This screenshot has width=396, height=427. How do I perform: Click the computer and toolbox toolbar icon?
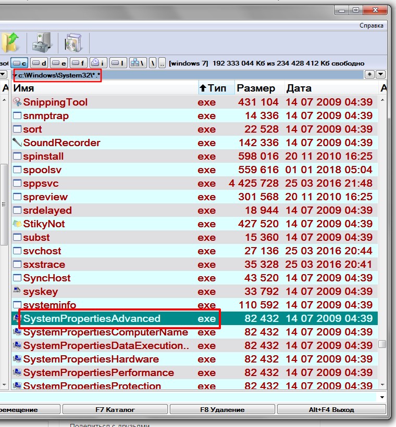coord(41,42)
